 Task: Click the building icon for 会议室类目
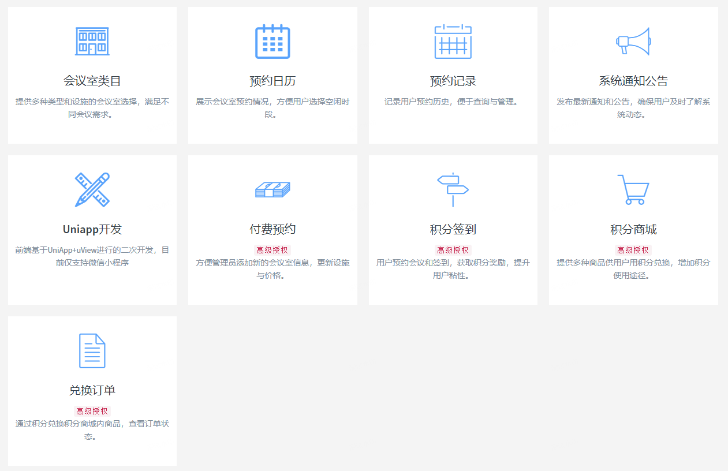coord(92,42)
